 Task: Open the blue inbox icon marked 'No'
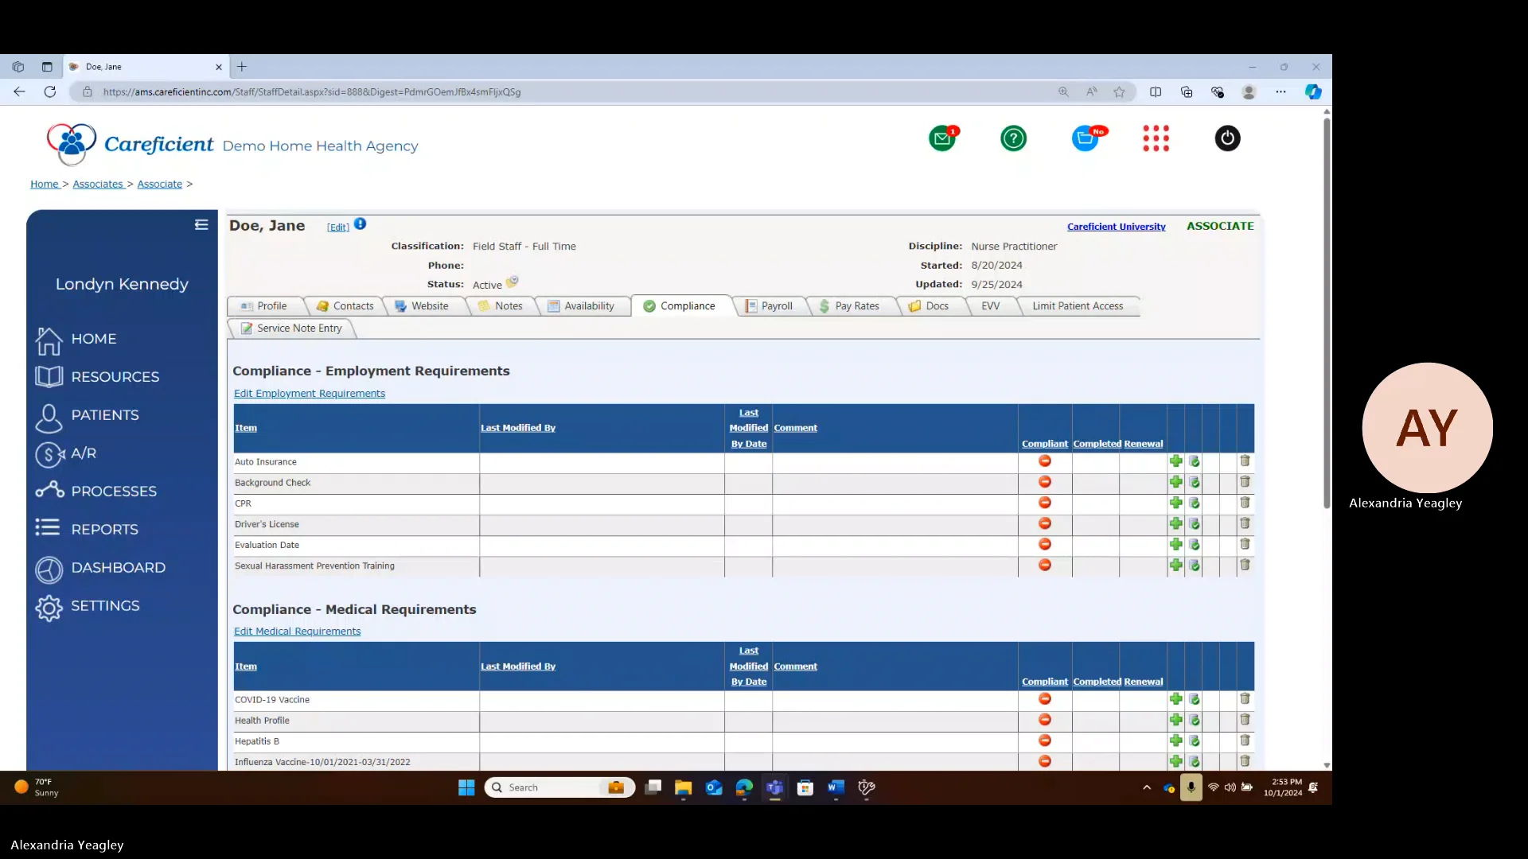pyautogui.click(x=1086, y=138)
